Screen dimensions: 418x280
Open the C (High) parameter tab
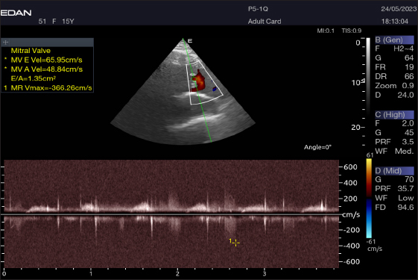pyautogui.click(x=394, y=115)
